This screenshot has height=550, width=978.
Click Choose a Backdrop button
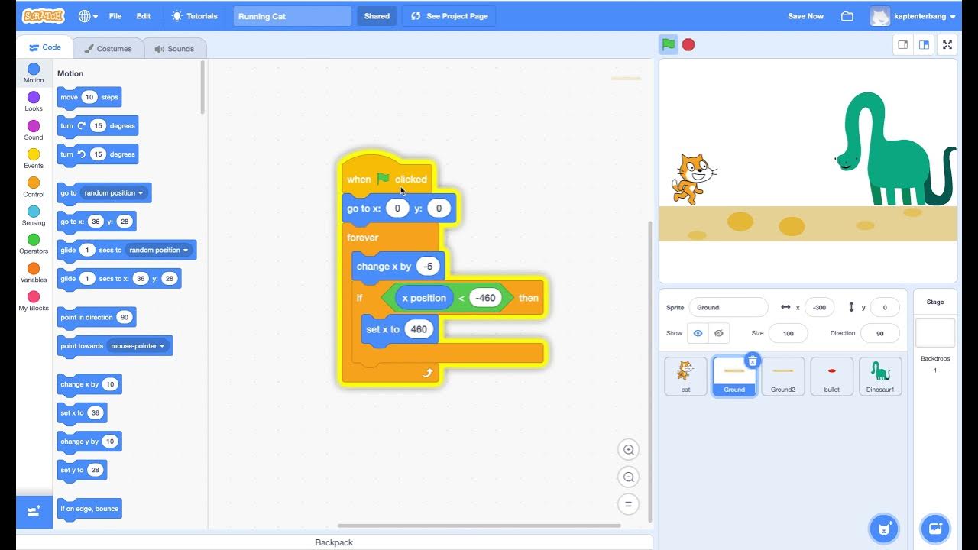[x=935, y=528]
